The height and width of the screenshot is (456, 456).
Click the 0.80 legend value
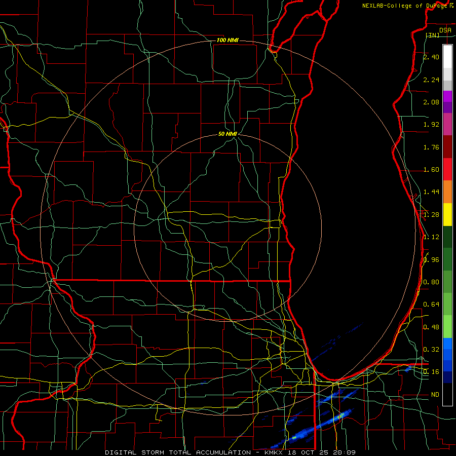tap(431, 282)
